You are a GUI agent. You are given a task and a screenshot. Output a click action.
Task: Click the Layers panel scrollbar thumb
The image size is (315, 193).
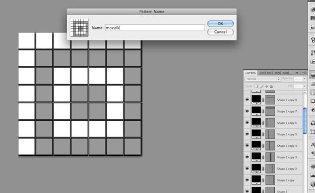pos(304,121)
